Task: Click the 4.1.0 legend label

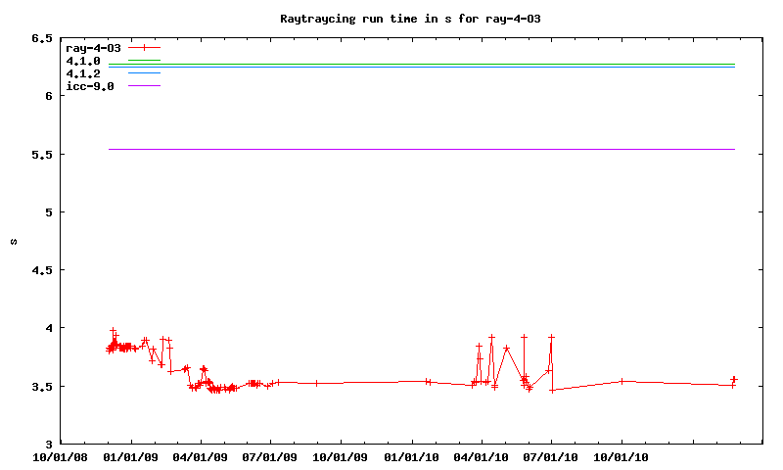Action: 83,61
